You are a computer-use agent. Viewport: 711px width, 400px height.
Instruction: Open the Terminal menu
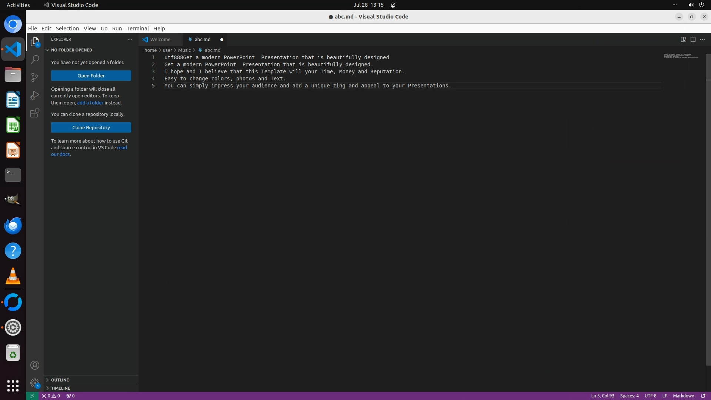pos(137,29)
